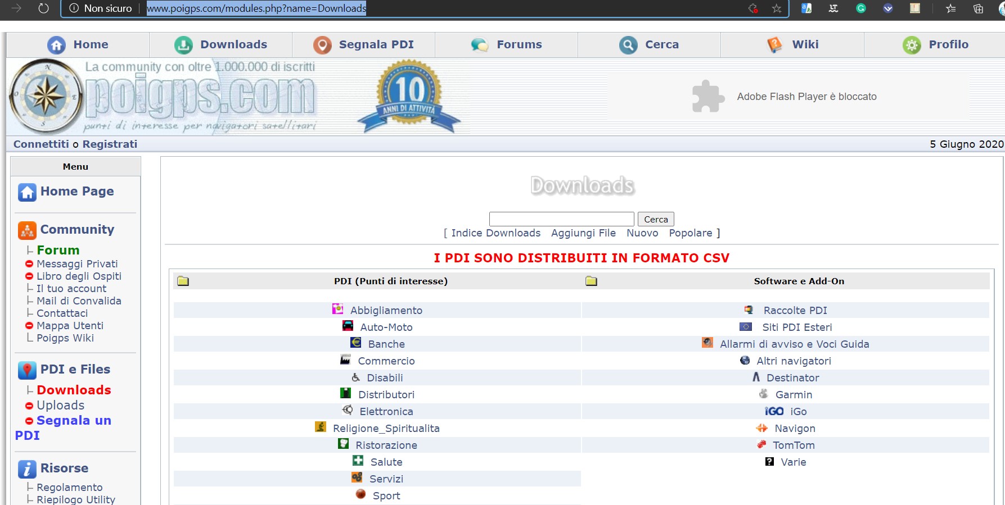Screen dimensions: 1005x505
Task: Click the iGo logo icon
Action: 774,411
